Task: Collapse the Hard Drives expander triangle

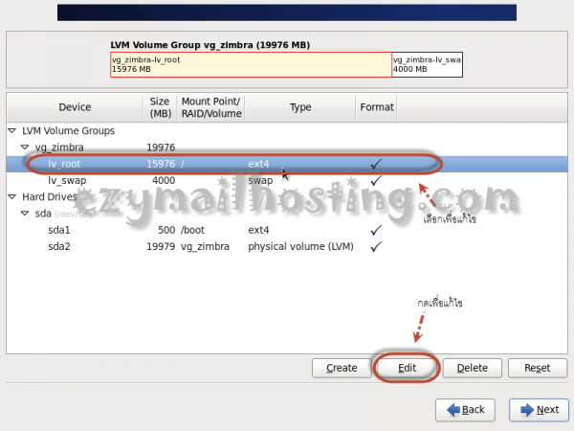Action: (12, 196)
